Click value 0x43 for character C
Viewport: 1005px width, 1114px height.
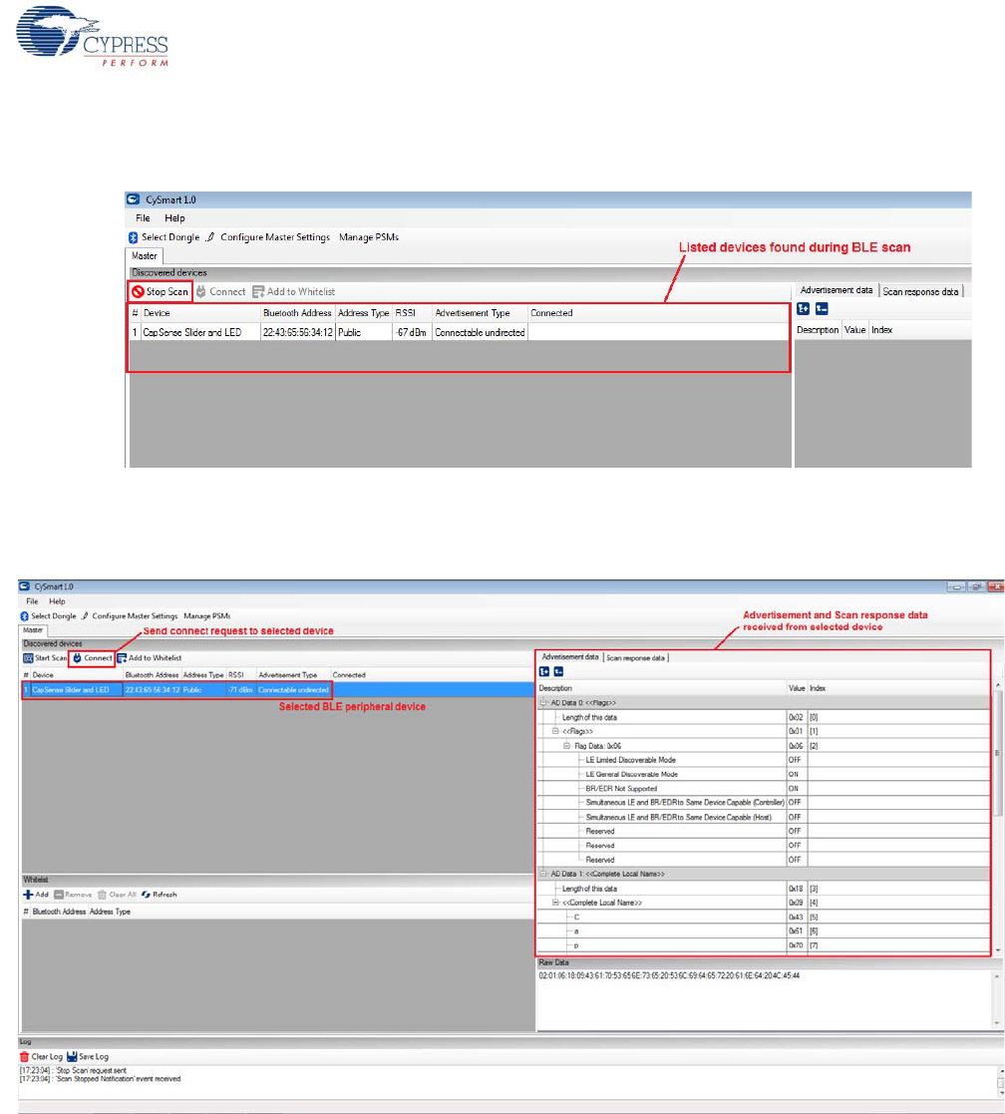[x=797, y=918]
